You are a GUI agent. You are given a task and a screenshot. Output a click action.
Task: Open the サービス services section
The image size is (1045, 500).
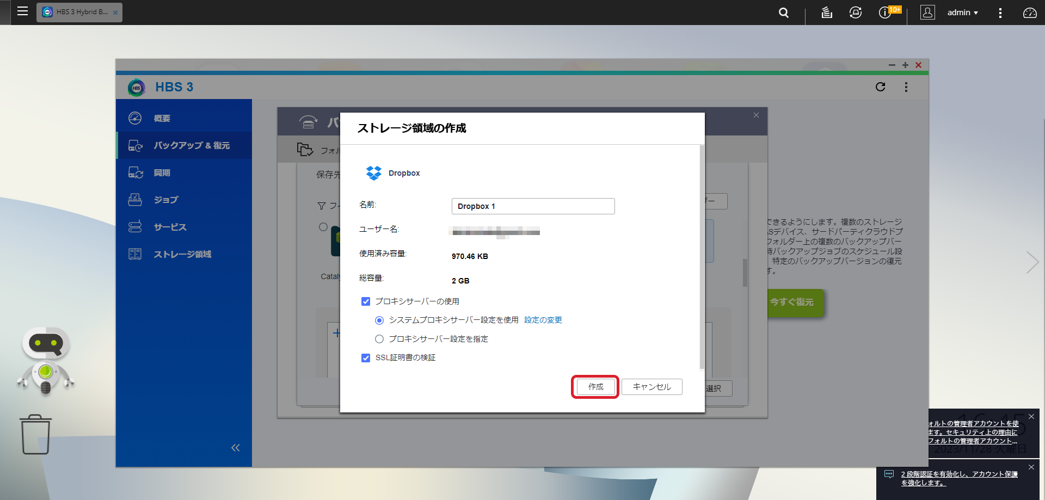click(184, 227)
